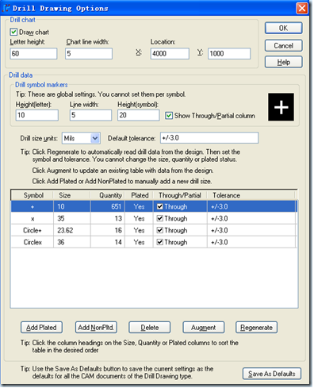
Task: Open the Drill size units dropdown
Action: [95, 138]
